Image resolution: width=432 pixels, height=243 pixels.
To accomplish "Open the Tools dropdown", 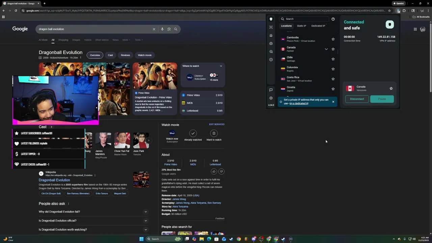I will point(139,40).
